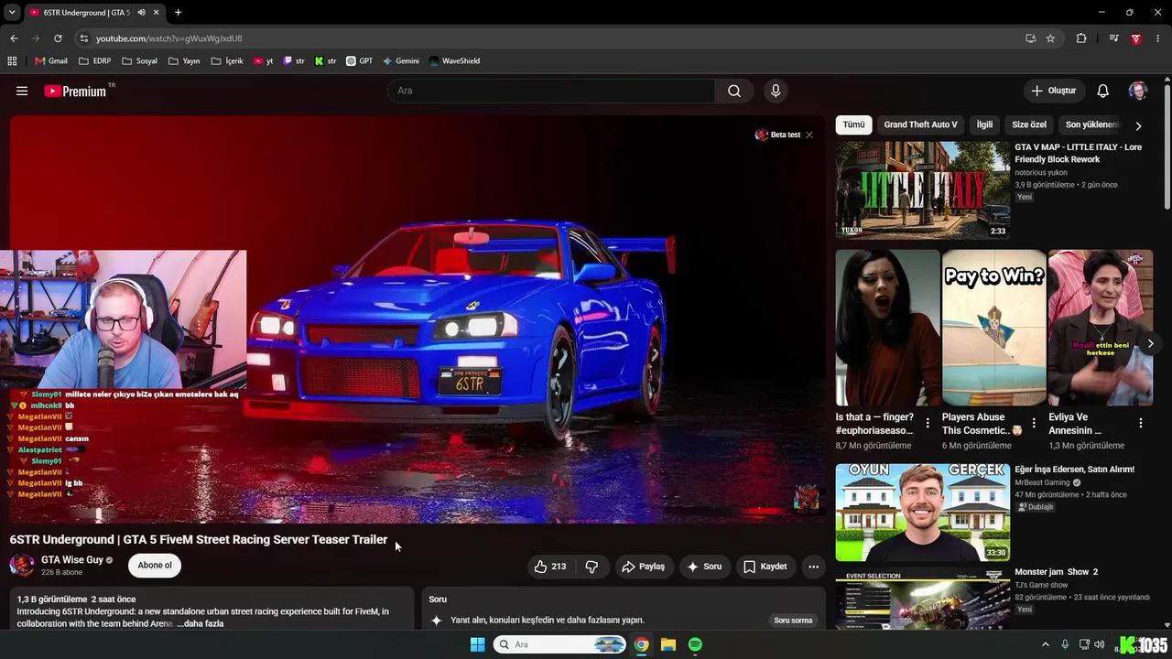Image resolution: width=1172 pixels, height=659 pixels.
Task: Start voice search with the microphone icon
Action: (776, 91)
